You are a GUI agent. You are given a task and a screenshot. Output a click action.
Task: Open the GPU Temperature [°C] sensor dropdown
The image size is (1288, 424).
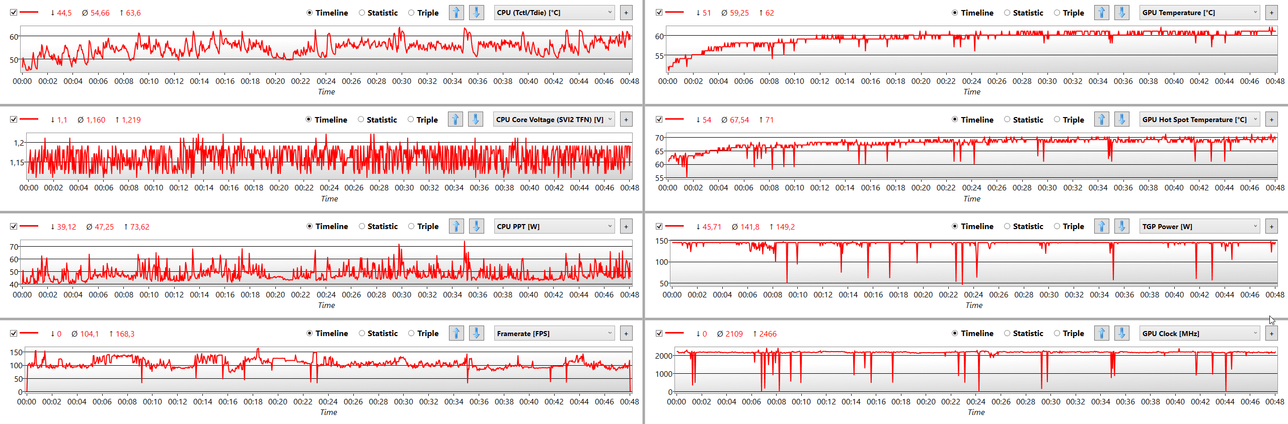click(1200, 13)
